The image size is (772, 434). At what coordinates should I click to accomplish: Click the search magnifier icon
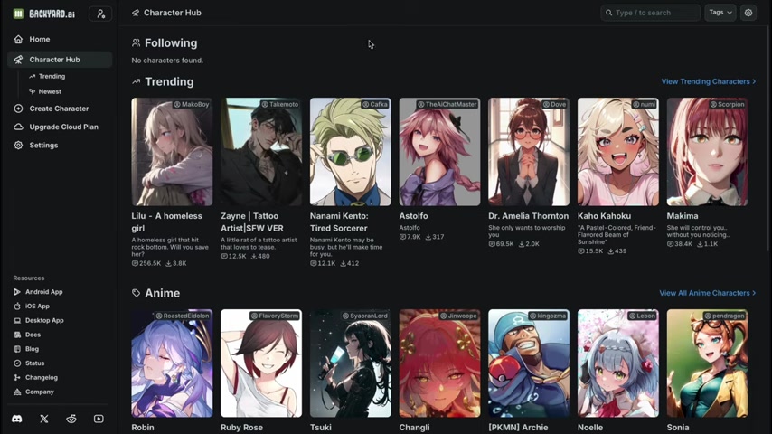609,13
